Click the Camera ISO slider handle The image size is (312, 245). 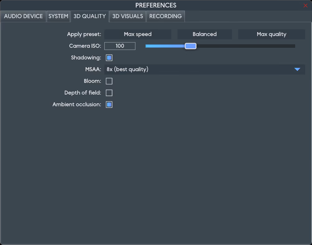[x=191, y=46]
